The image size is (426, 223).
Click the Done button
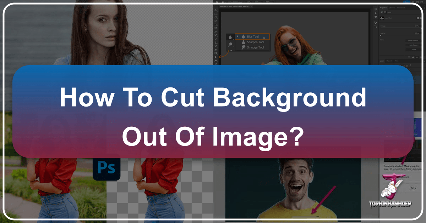point(413,188)
